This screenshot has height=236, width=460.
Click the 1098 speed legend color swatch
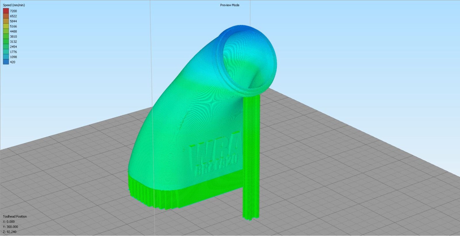click(x=6, y=57)
